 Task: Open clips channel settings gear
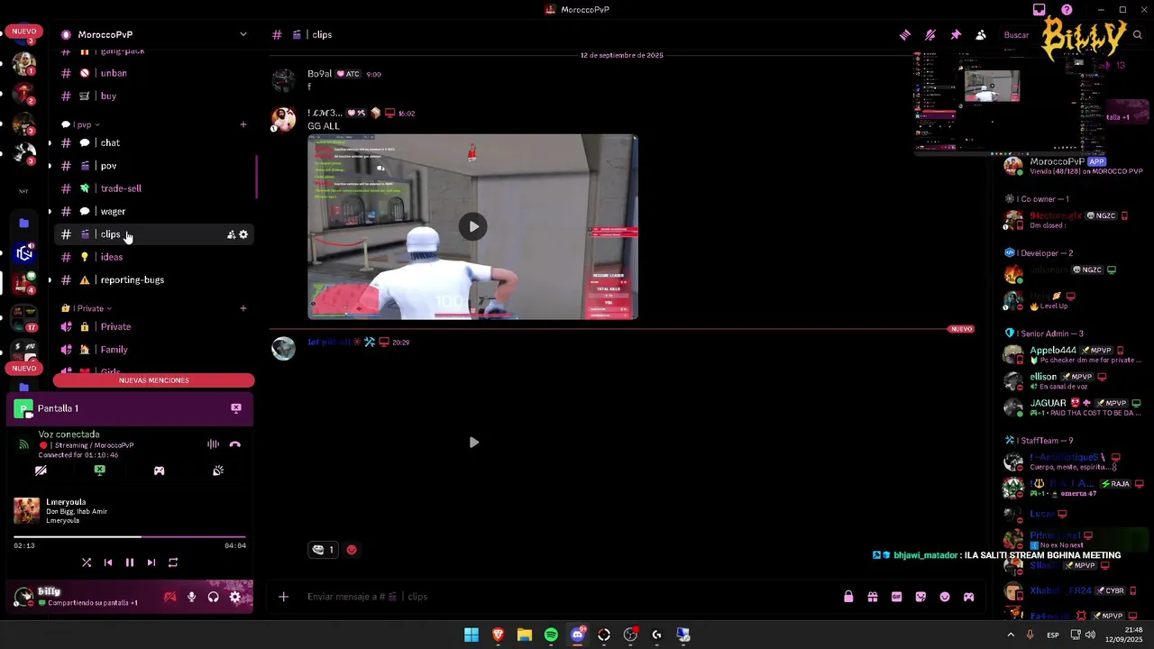(243, 234)
